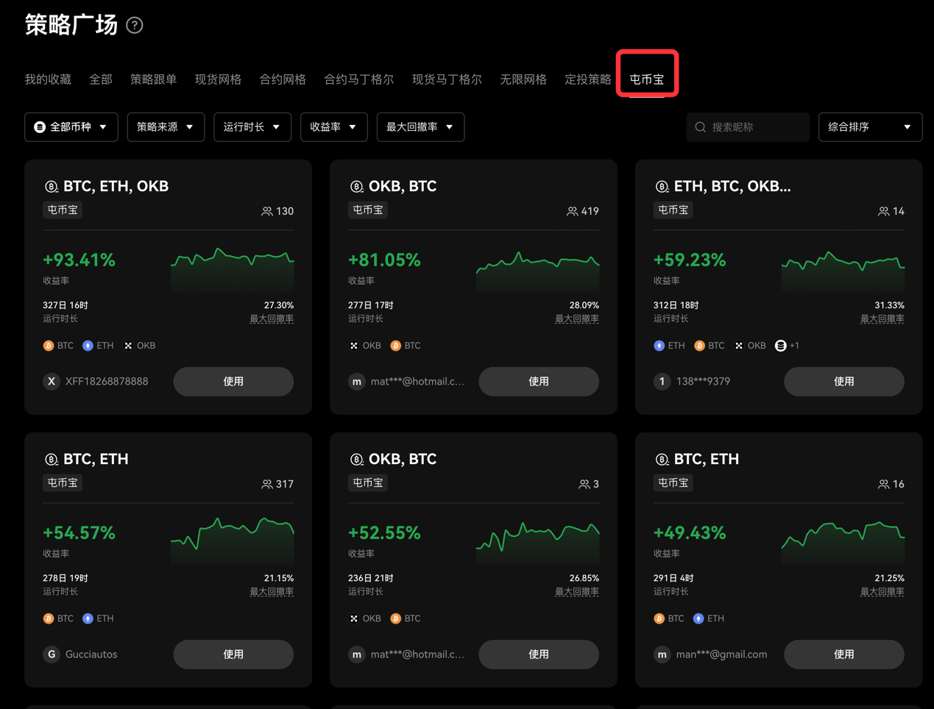
Task: Click the +81.05% card's mat***@hotmail.c... username
Action: [x=417, y=382]
